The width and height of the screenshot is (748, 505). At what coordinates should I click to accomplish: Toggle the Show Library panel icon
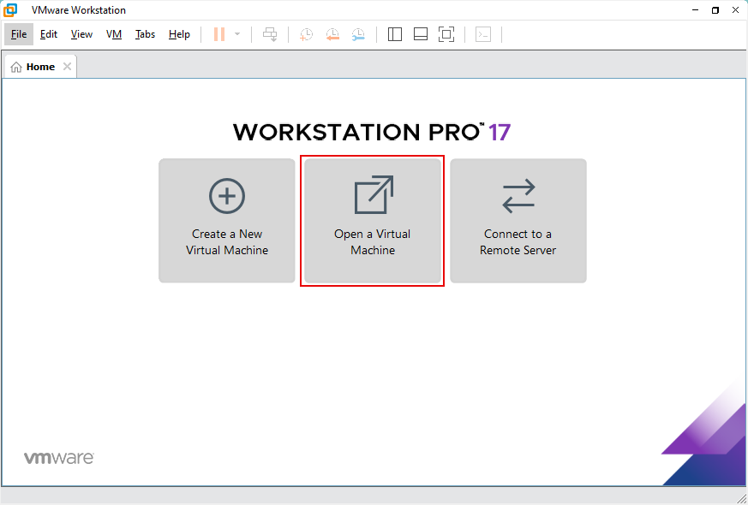[394, 34]
